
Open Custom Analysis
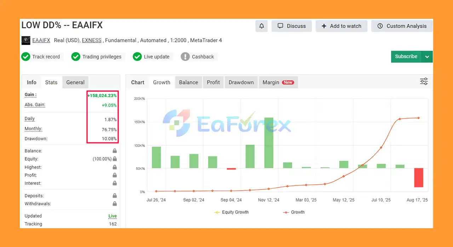click(x=402, y=26)
